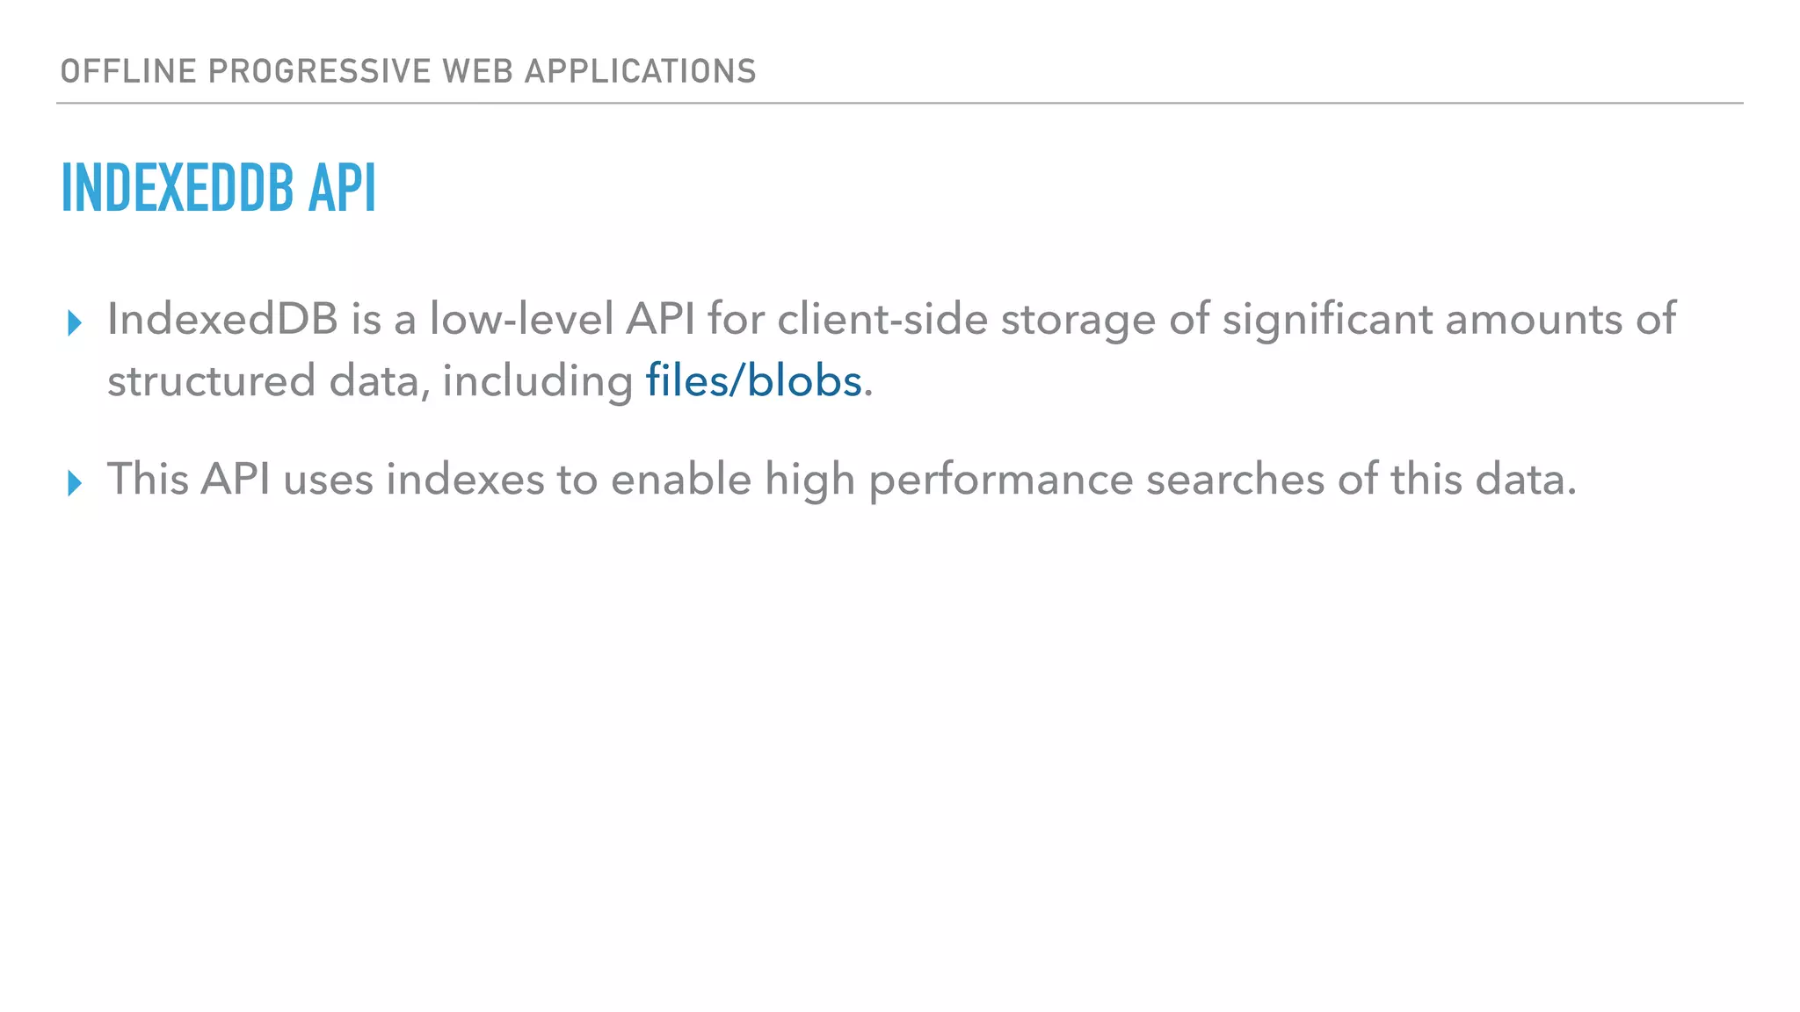Click the word IndexedDB in the first bullet
This screenshot has width=1800, height=1012.
tap(223, 318)
